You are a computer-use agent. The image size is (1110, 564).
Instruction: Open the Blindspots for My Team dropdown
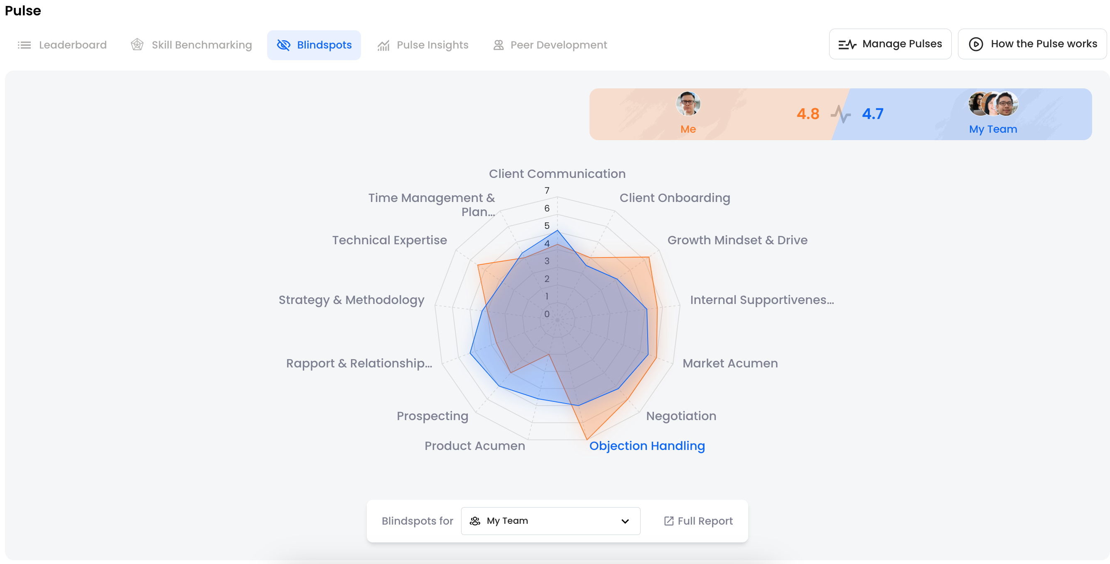tap(550, 521)
